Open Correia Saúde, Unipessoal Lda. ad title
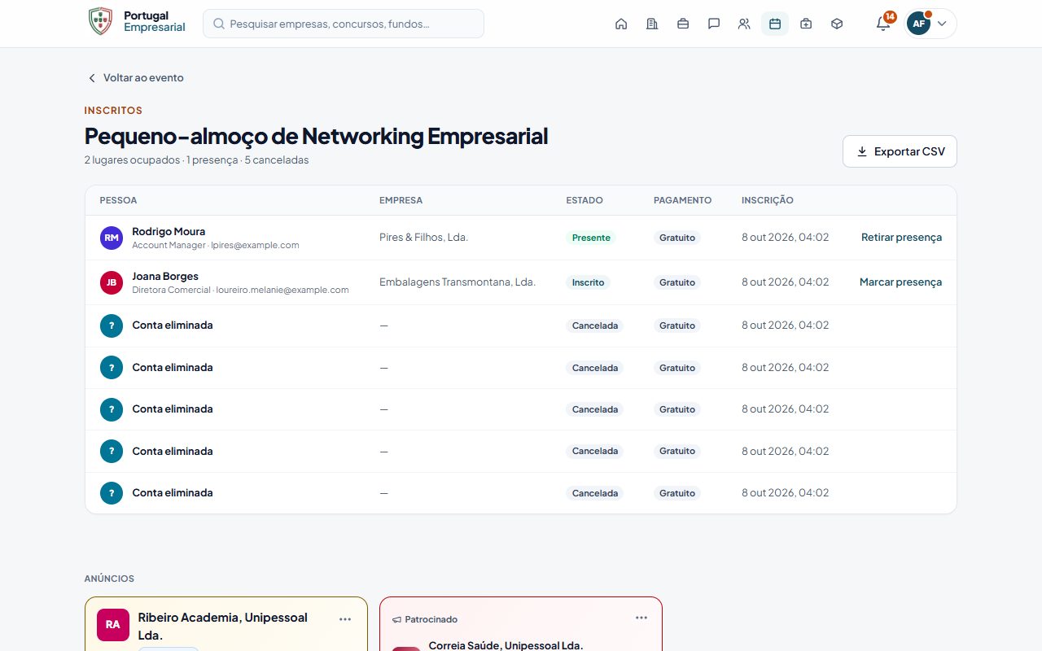 click(x=506, y=645)
